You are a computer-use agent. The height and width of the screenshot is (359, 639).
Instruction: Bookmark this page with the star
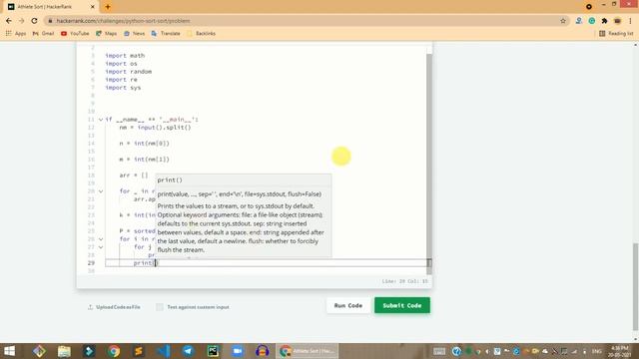click(563, 21)
